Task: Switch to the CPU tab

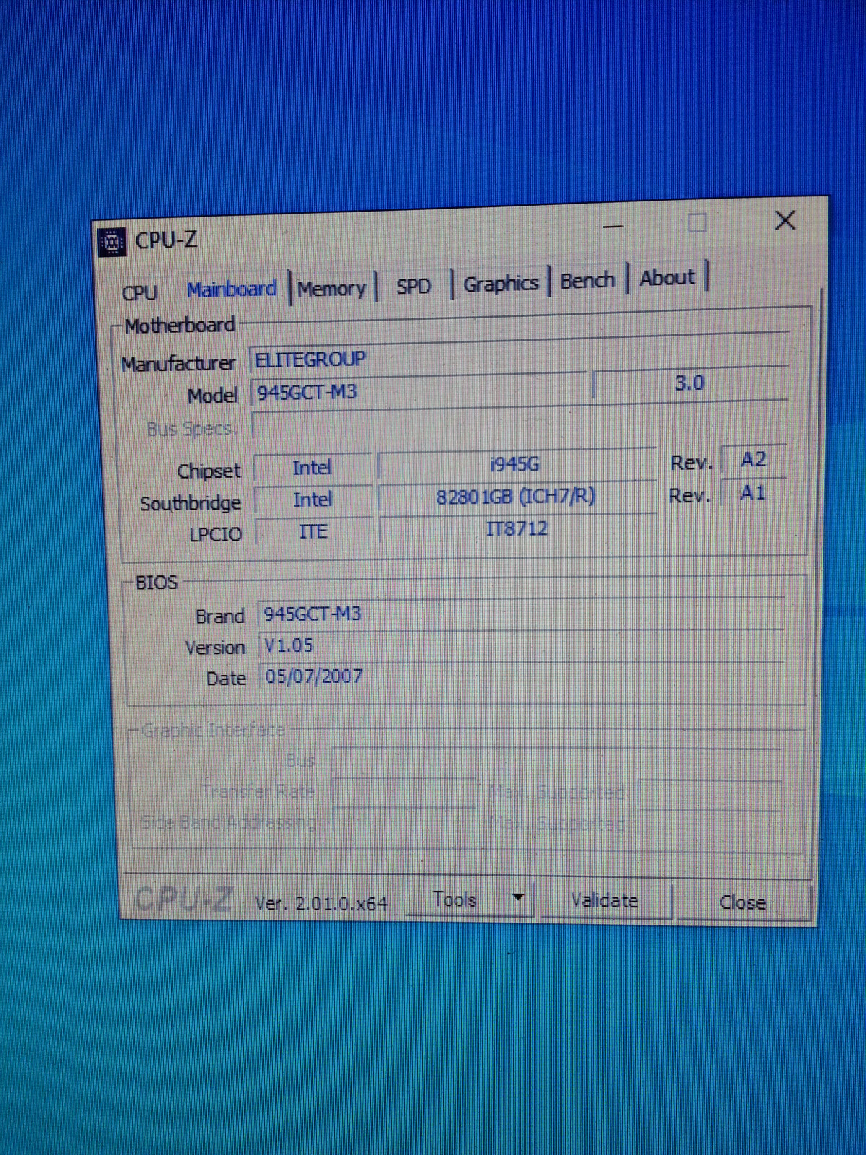Action: [139, 292]
